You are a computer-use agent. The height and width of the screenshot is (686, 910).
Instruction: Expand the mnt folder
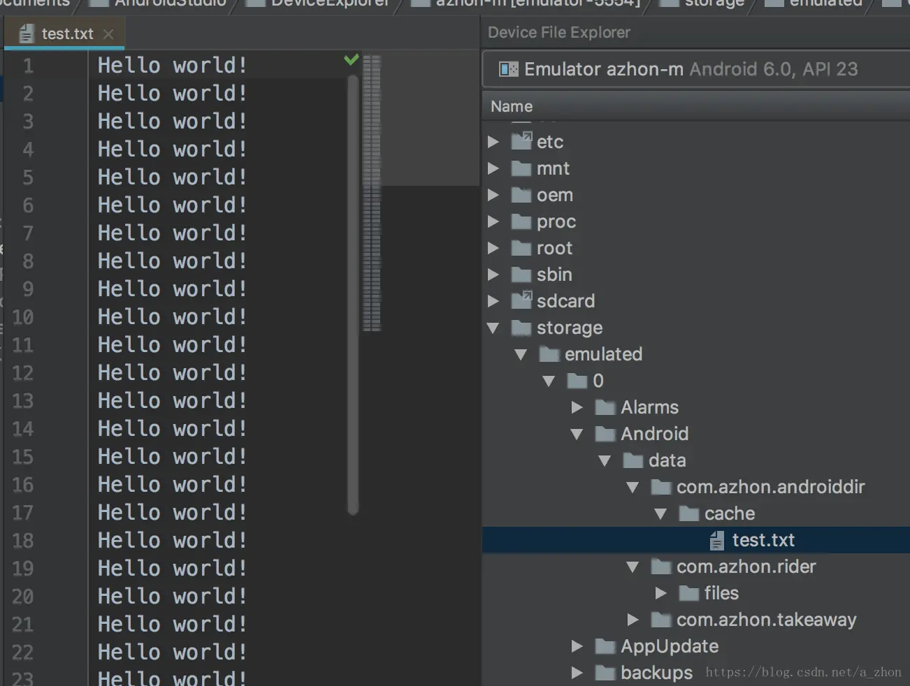click(493, 168)
